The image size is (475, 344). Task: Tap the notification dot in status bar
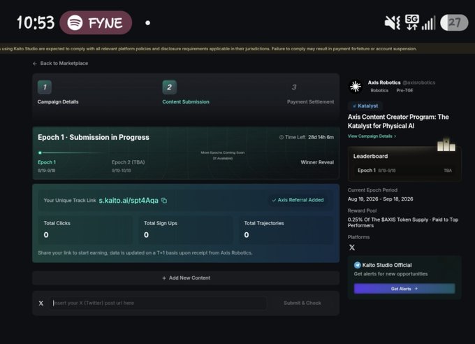point(147,23)
